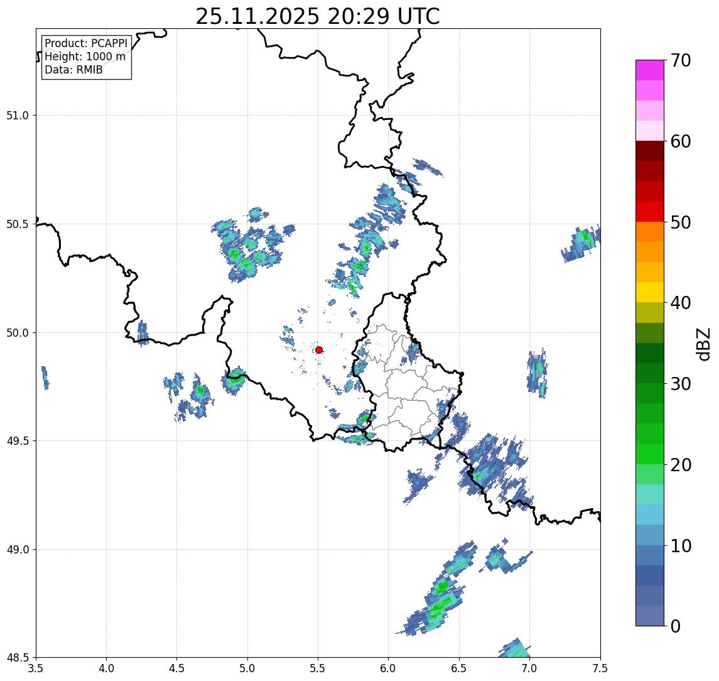719x681 pixels.
Task: Select the title "25.11.2025 20:29 UTC"
Action: coord(318,16)
